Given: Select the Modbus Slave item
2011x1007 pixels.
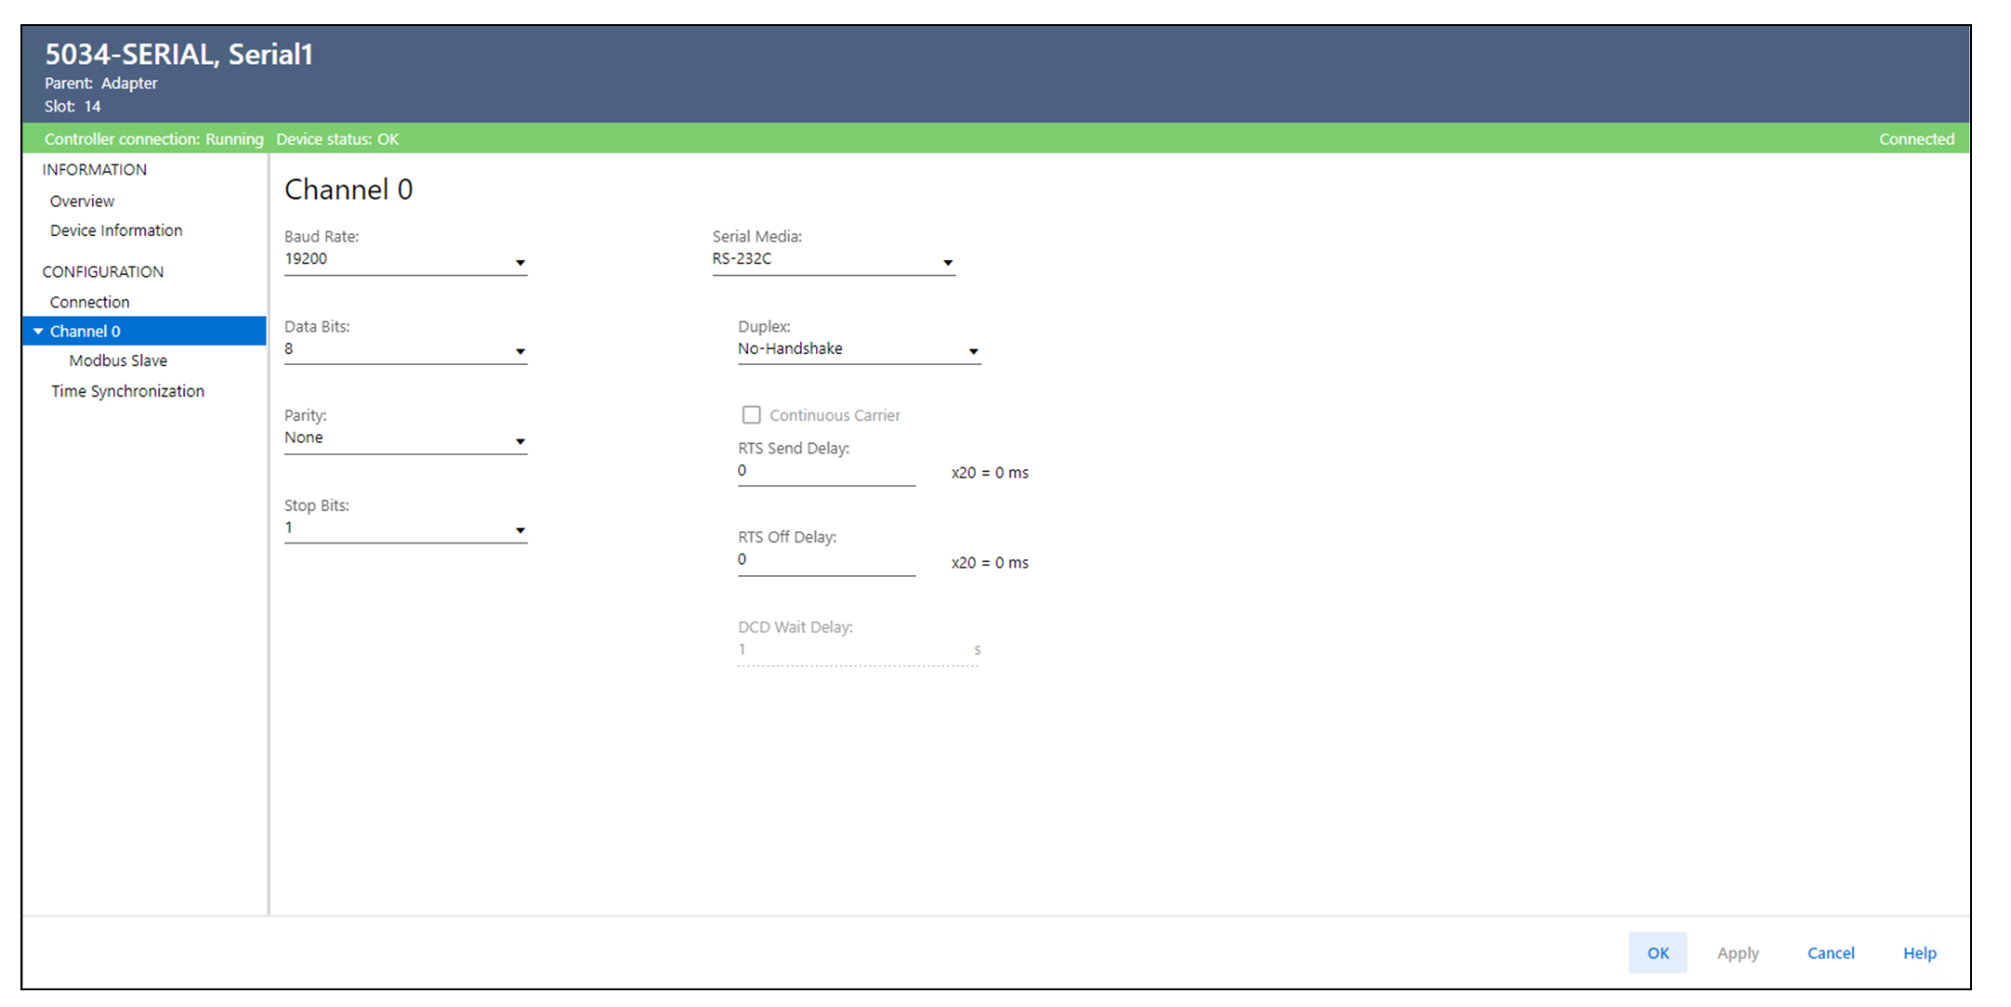Looking at the screenshot, I should click(x=118, y=360).
